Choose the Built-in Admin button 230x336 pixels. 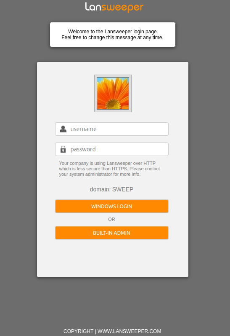(112, 233)
